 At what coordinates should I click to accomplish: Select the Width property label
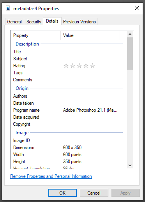click(x=19, y=155)
